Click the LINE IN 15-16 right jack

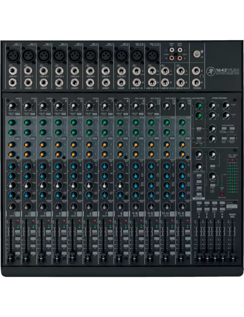point(180,82)
